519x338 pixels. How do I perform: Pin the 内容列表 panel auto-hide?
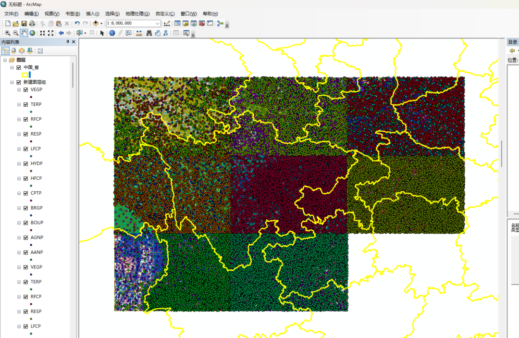coord(68,42)
